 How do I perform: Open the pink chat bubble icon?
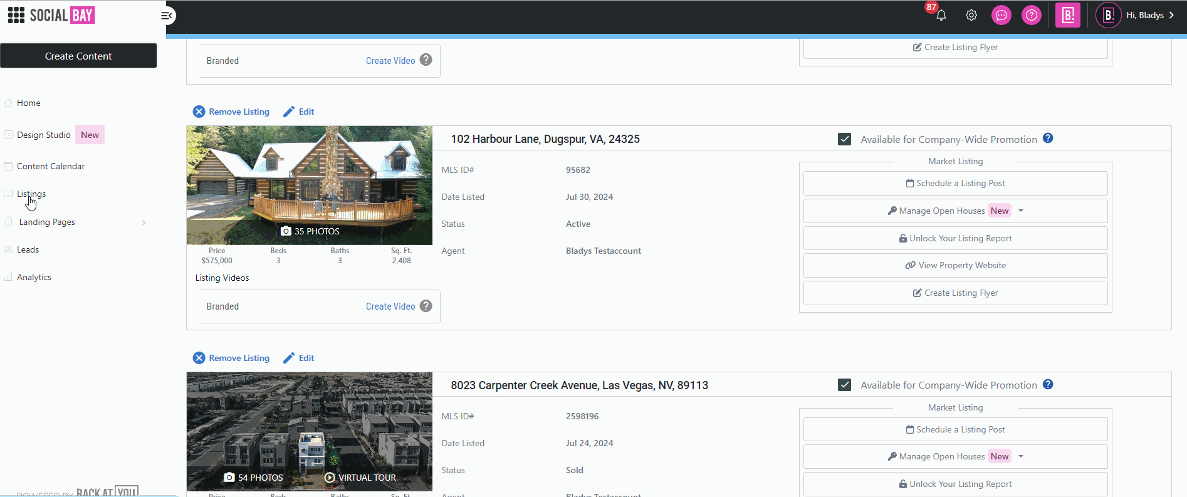1001,15
